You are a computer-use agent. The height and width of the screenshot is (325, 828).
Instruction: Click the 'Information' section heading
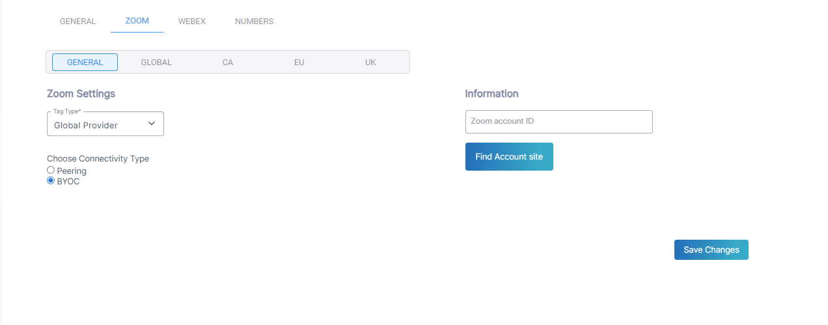(491, 94)
